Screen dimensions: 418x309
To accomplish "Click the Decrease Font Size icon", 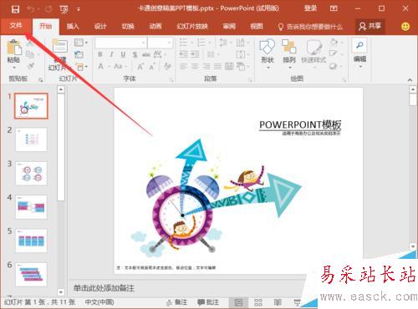I will point(152,67).
